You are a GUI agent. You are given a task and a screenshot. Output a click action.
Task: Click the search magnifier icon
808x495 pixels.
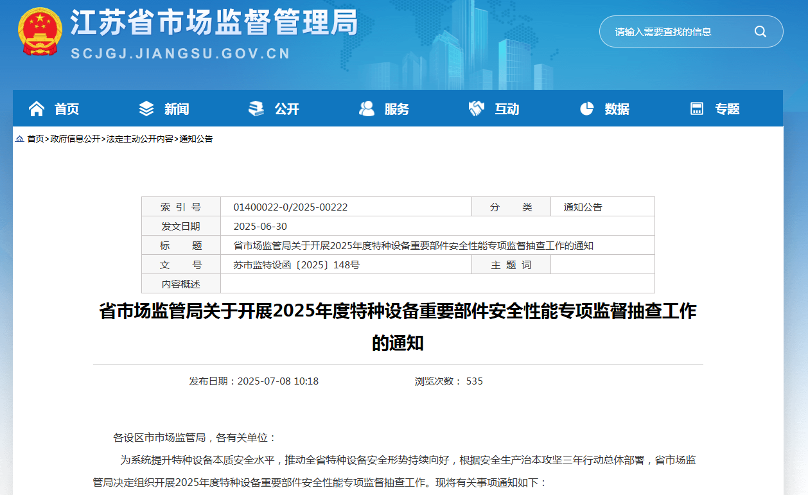pyautogui.click(x=760, y=31)
